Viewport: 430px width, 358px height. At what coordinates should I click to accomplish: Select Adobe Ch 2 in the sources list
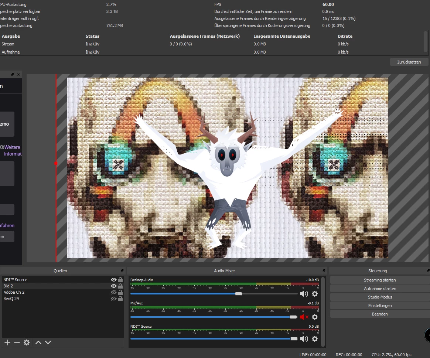(63, 292)
